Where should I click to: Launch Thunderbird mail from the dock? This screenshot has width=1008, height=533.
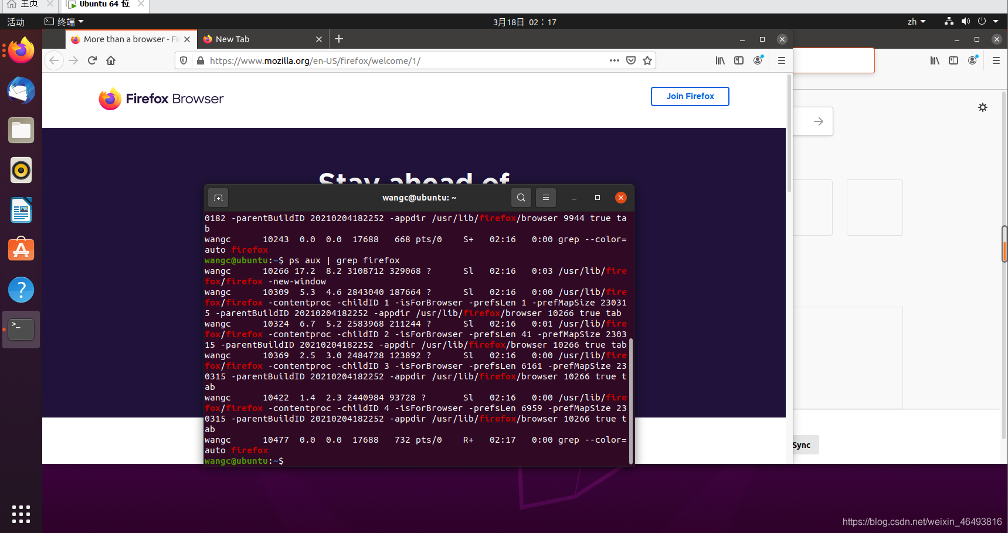click(x=21, y=90)
